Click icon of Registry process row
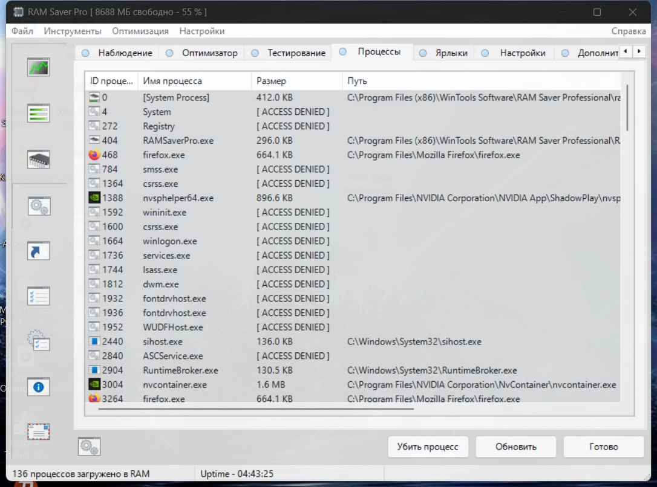This screenshot has width=657, height=487. tap(94, 126)
